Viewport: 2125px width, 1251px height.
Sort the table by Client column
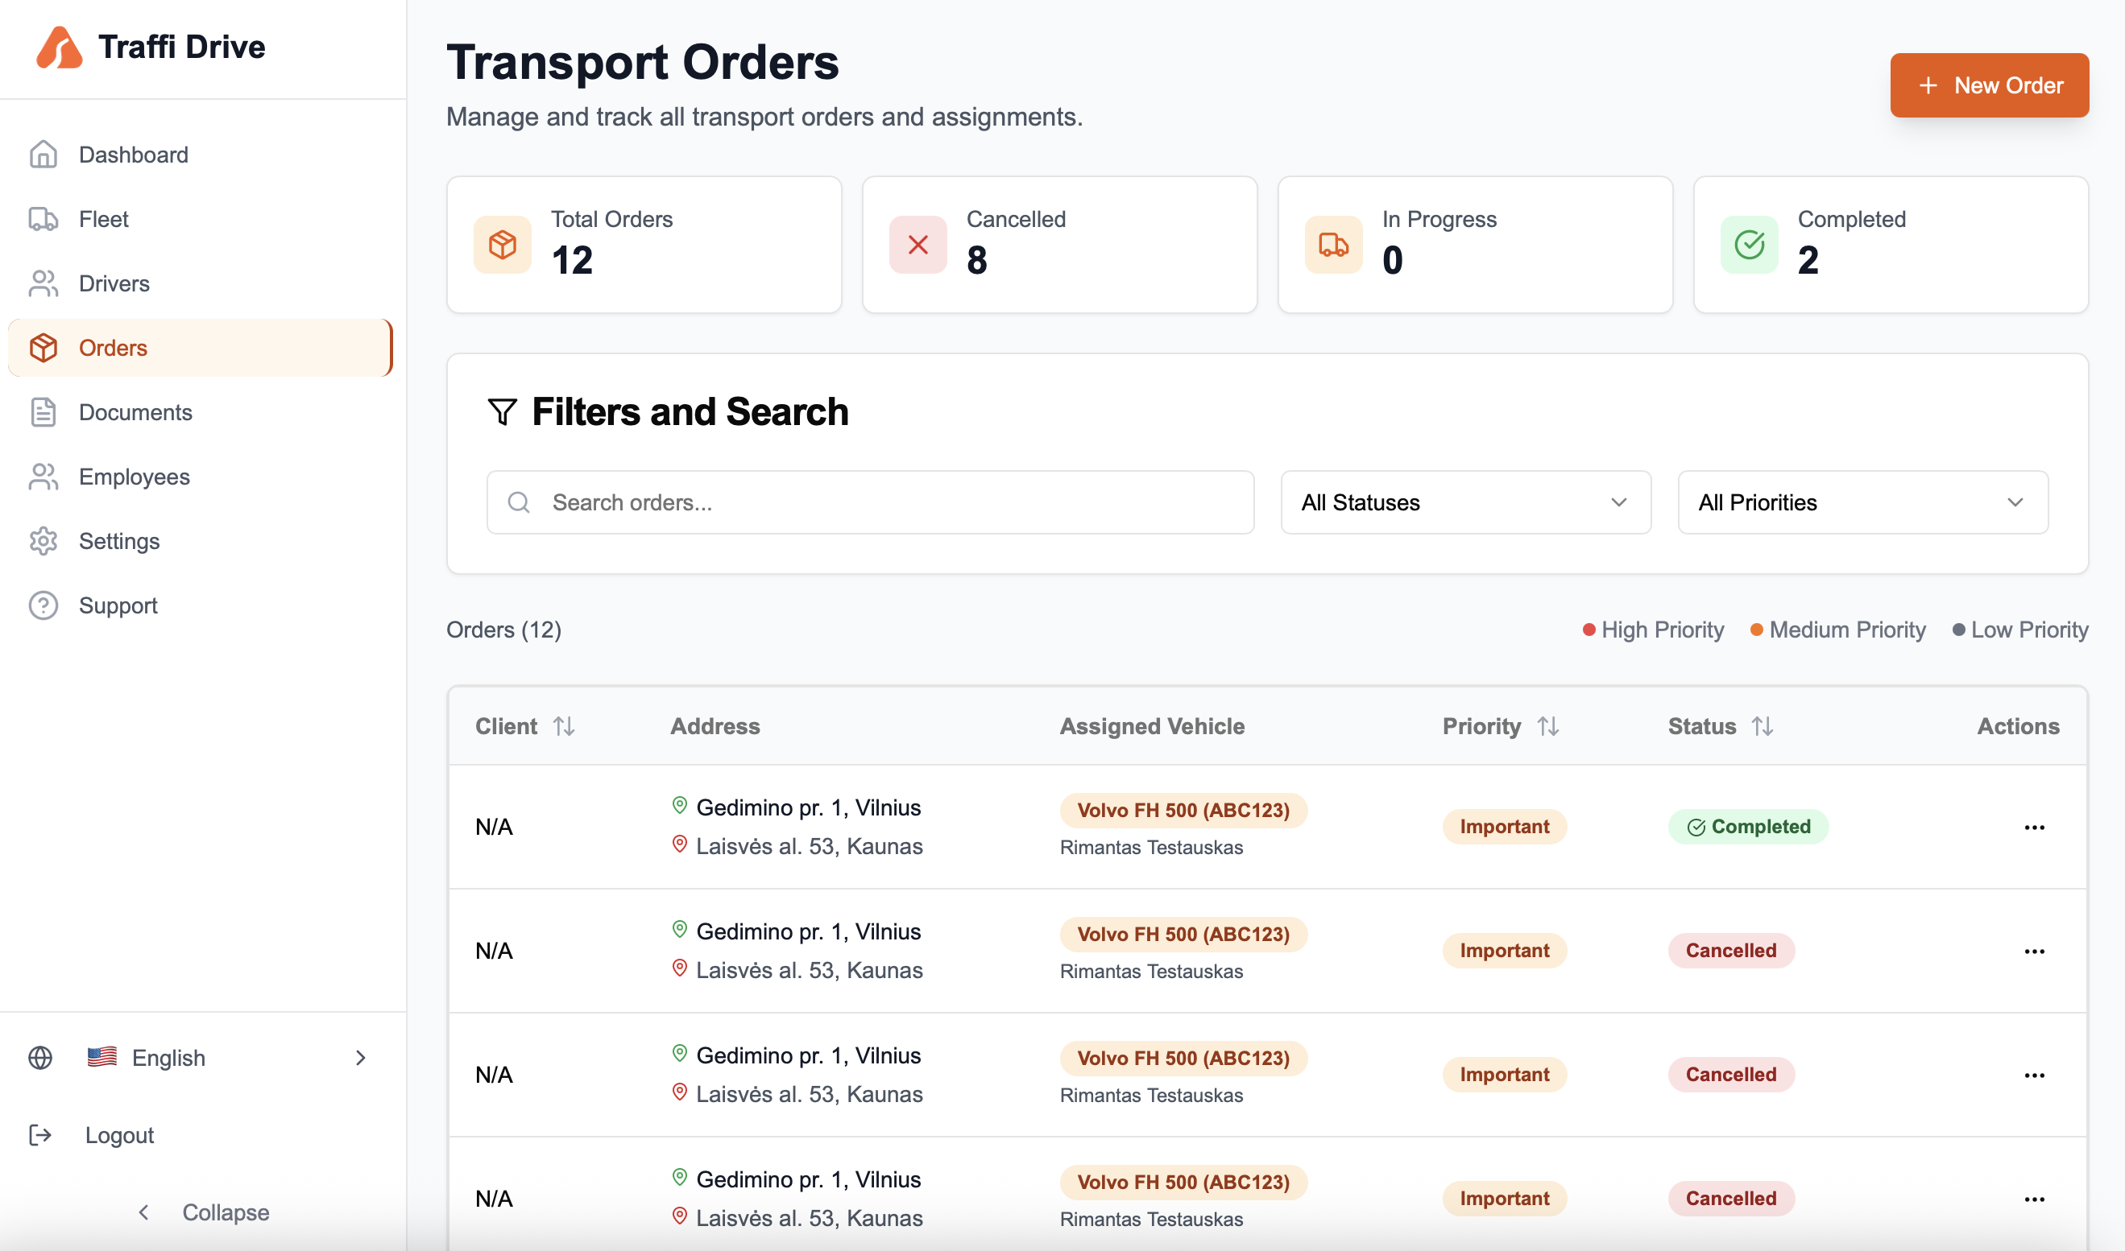[563, 726]
